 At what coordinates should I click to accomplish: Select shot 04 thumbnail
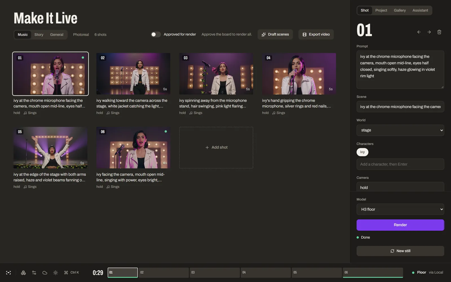tap(299, 74)
